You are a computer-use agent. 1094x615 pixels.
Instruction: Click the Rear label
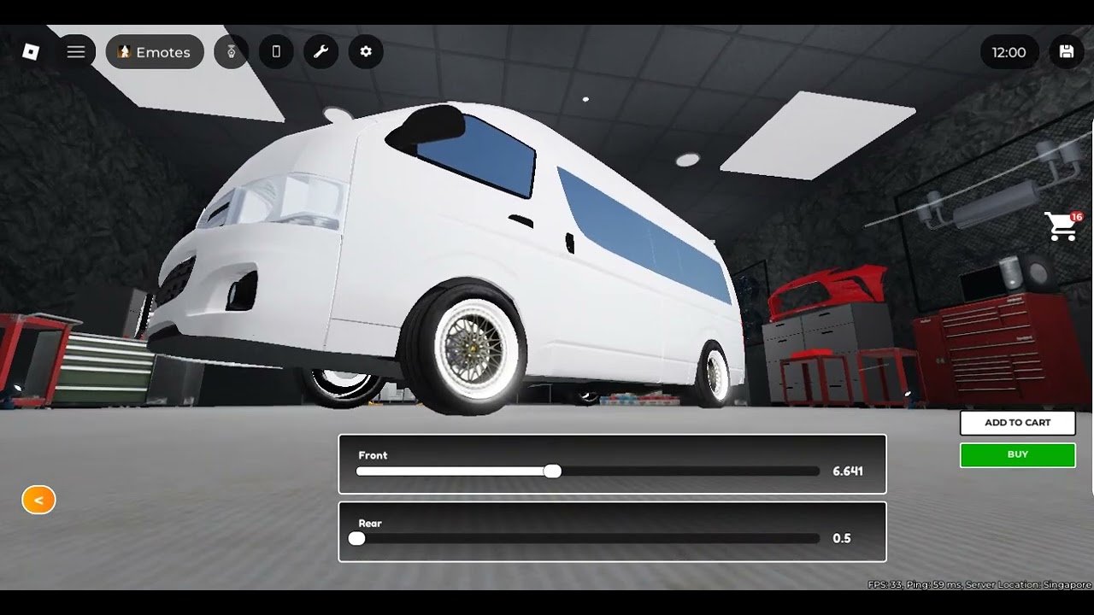(x=370, y=523)
